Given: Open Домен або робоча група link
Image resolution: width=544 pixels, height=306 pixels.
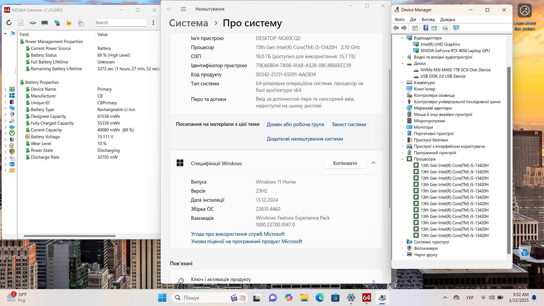Looking at the screenshot, I should point(295,124).
